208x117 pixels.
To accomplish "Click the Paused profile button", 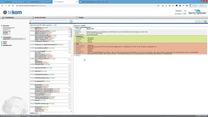I will pos(193,6).
